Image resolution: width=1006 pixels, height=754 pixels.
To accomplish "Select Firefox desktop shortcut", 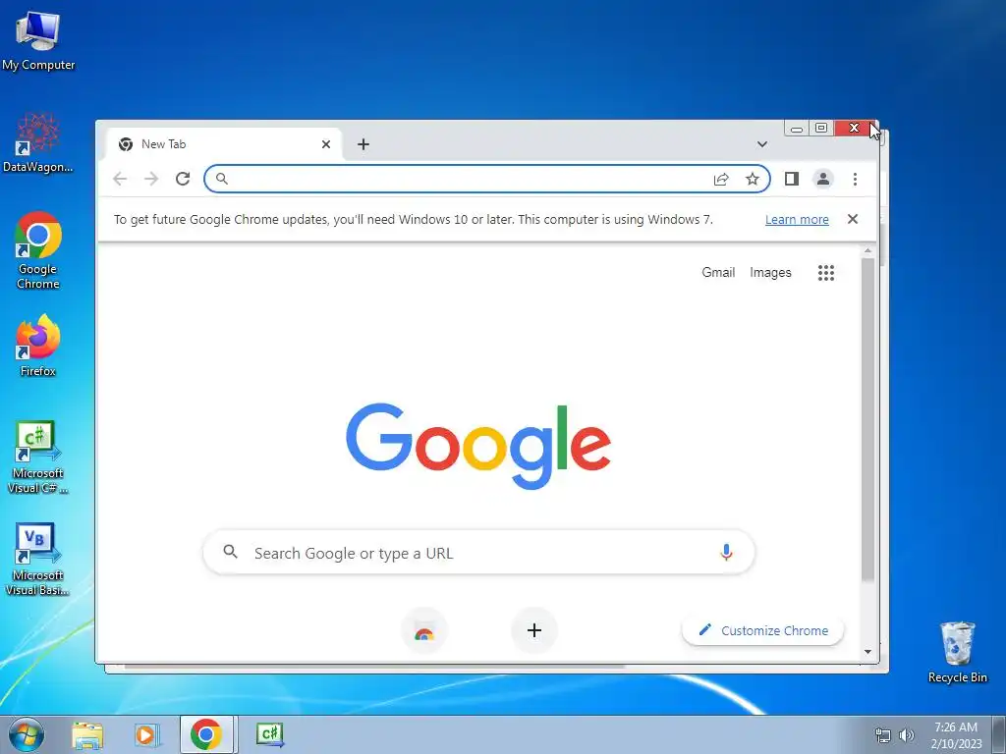I will pyautogui.click(x=38, y=345).
